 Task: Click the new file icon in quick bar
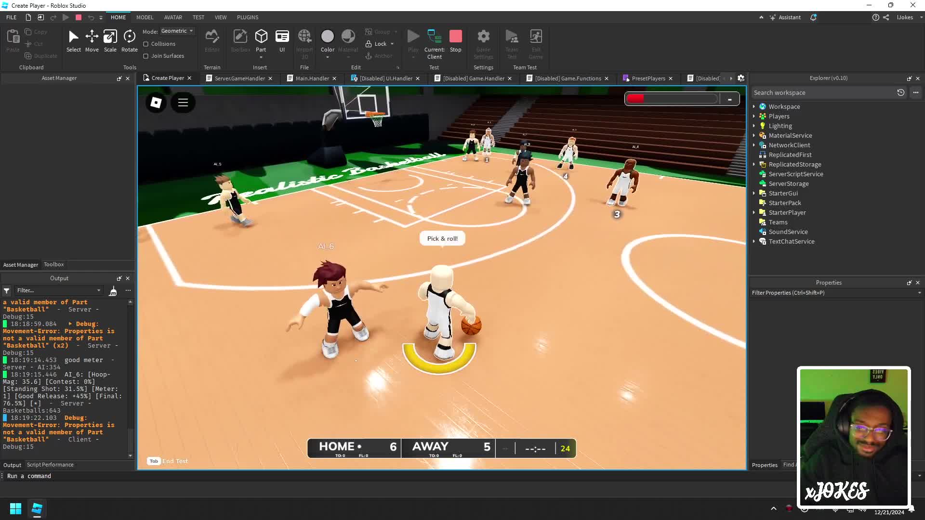28,17
